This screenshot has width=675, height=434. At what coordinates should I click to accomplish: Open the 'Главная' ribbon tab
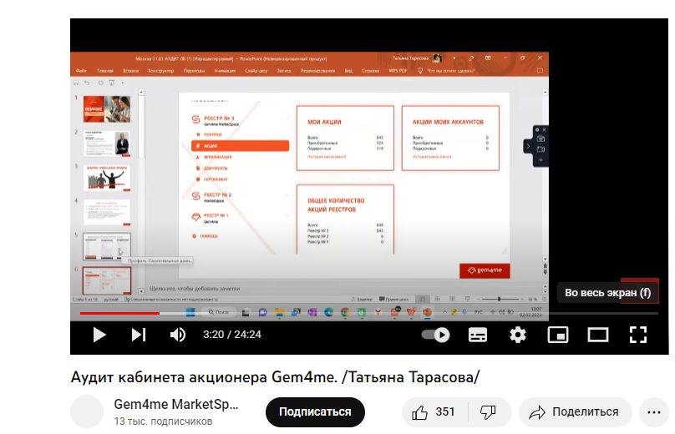pyautogui.click(x=105, y=71)
